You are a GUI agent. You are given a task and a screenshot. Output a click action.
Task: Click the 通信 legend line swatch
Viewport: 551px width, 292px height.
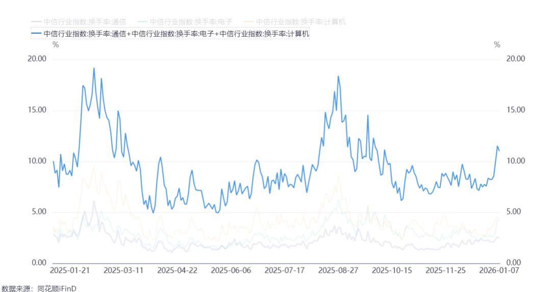[x=37, y=22]
